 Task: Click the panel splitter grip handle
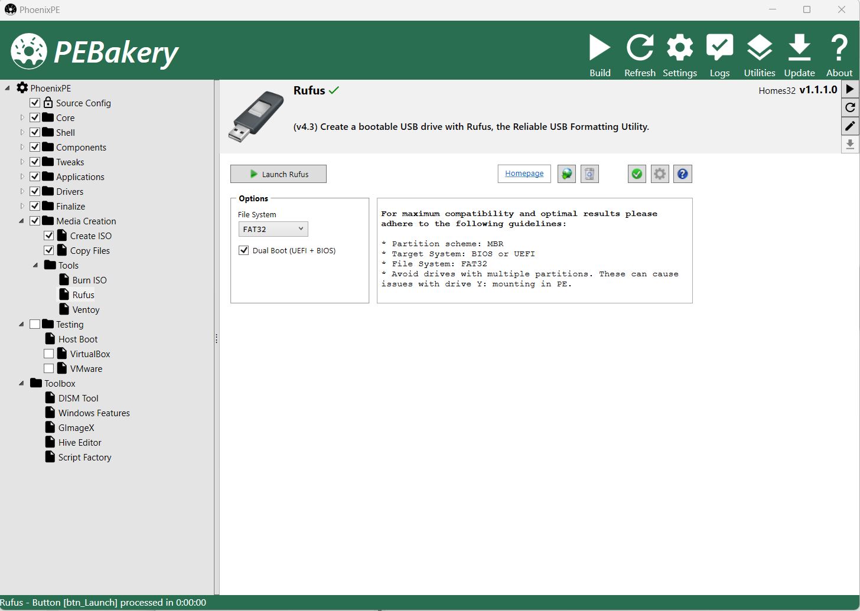pos(216,339)
